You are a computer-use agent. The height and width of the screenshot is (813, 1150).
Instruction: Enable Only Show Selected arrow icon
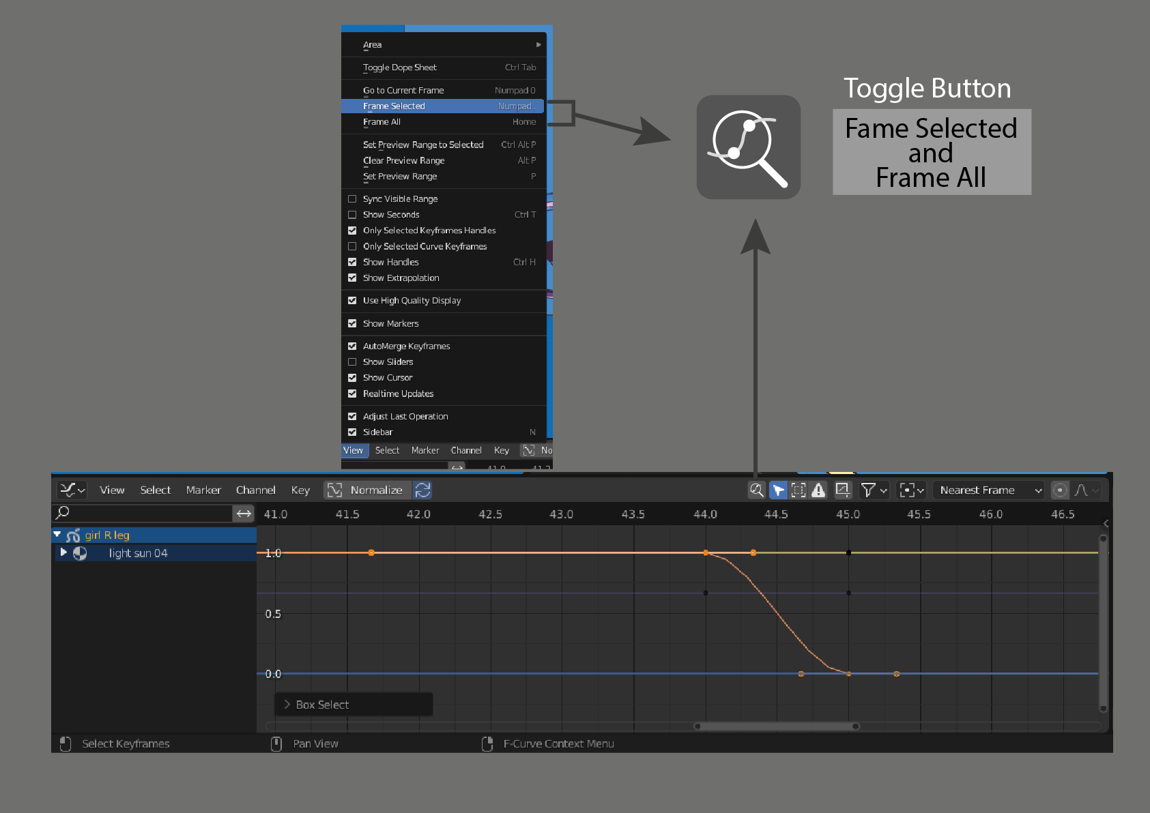pyautogui.click(x=778, y=490)
